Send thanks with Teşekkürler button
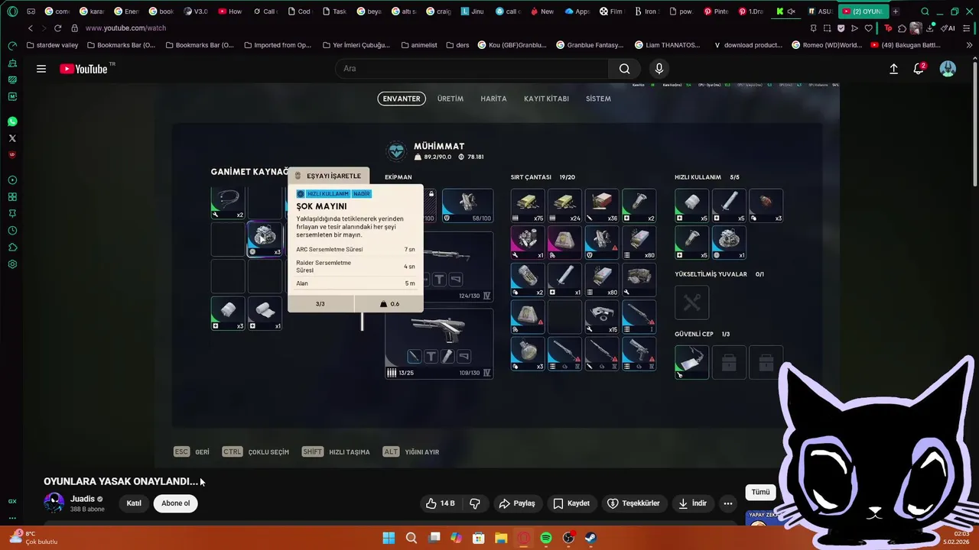 (633, 503)
